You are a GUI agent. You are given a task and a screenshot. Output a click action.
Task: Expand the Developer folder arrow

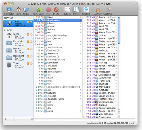pyautogui.click(x=81, y=63)
